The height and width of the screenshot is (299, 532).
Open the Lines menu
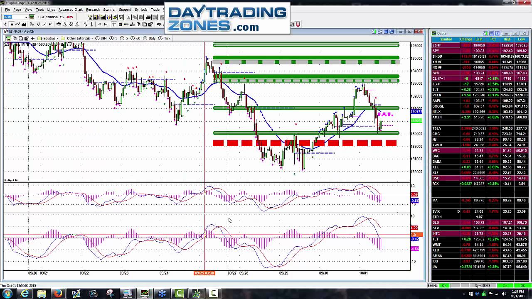51,9
